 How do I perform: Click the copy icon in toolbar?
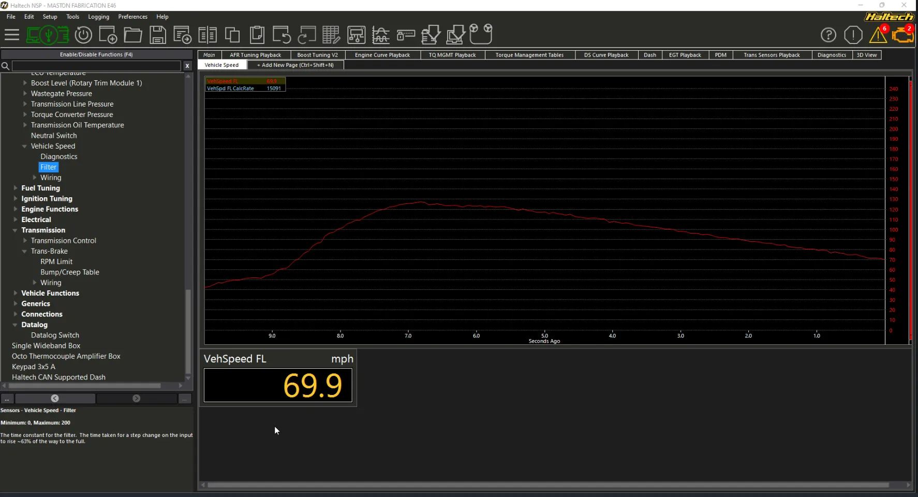pos(232,35)
